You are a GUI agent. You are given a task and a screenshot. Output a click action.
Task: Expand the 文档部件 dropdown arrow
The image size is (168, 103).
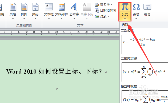coord(62,19)
